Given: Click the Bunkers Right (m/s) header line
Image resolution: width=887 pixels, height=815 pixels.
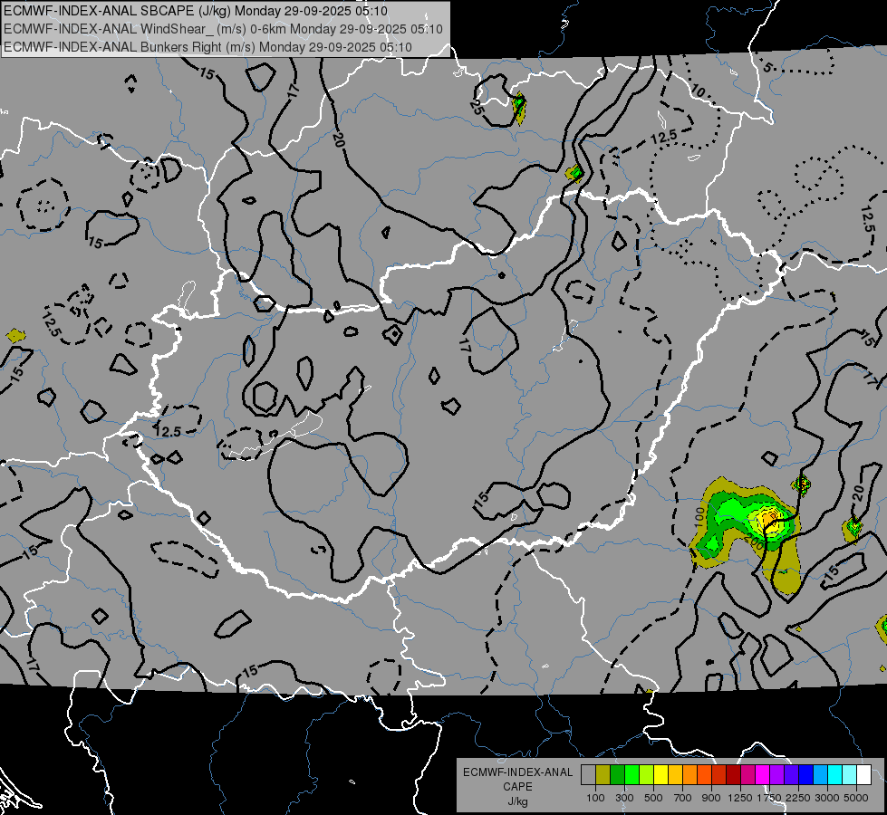Looking at the screenshot, I should click(x=207, y=47).
